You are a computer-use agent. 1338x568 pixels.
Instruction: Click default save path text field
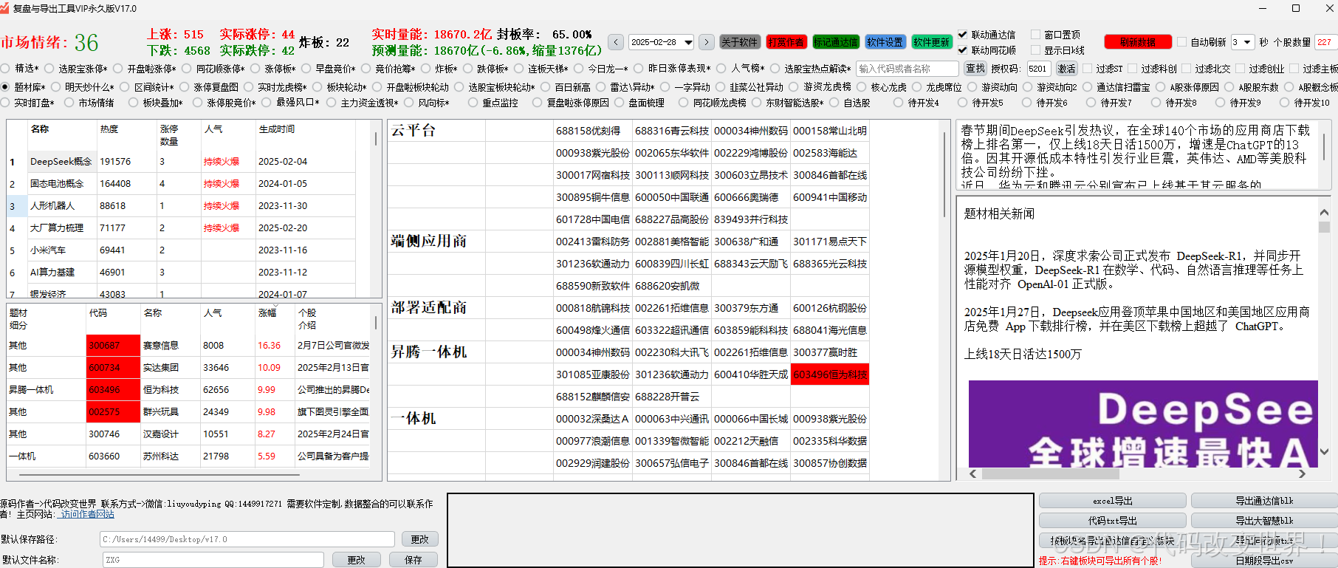[247, 539]
